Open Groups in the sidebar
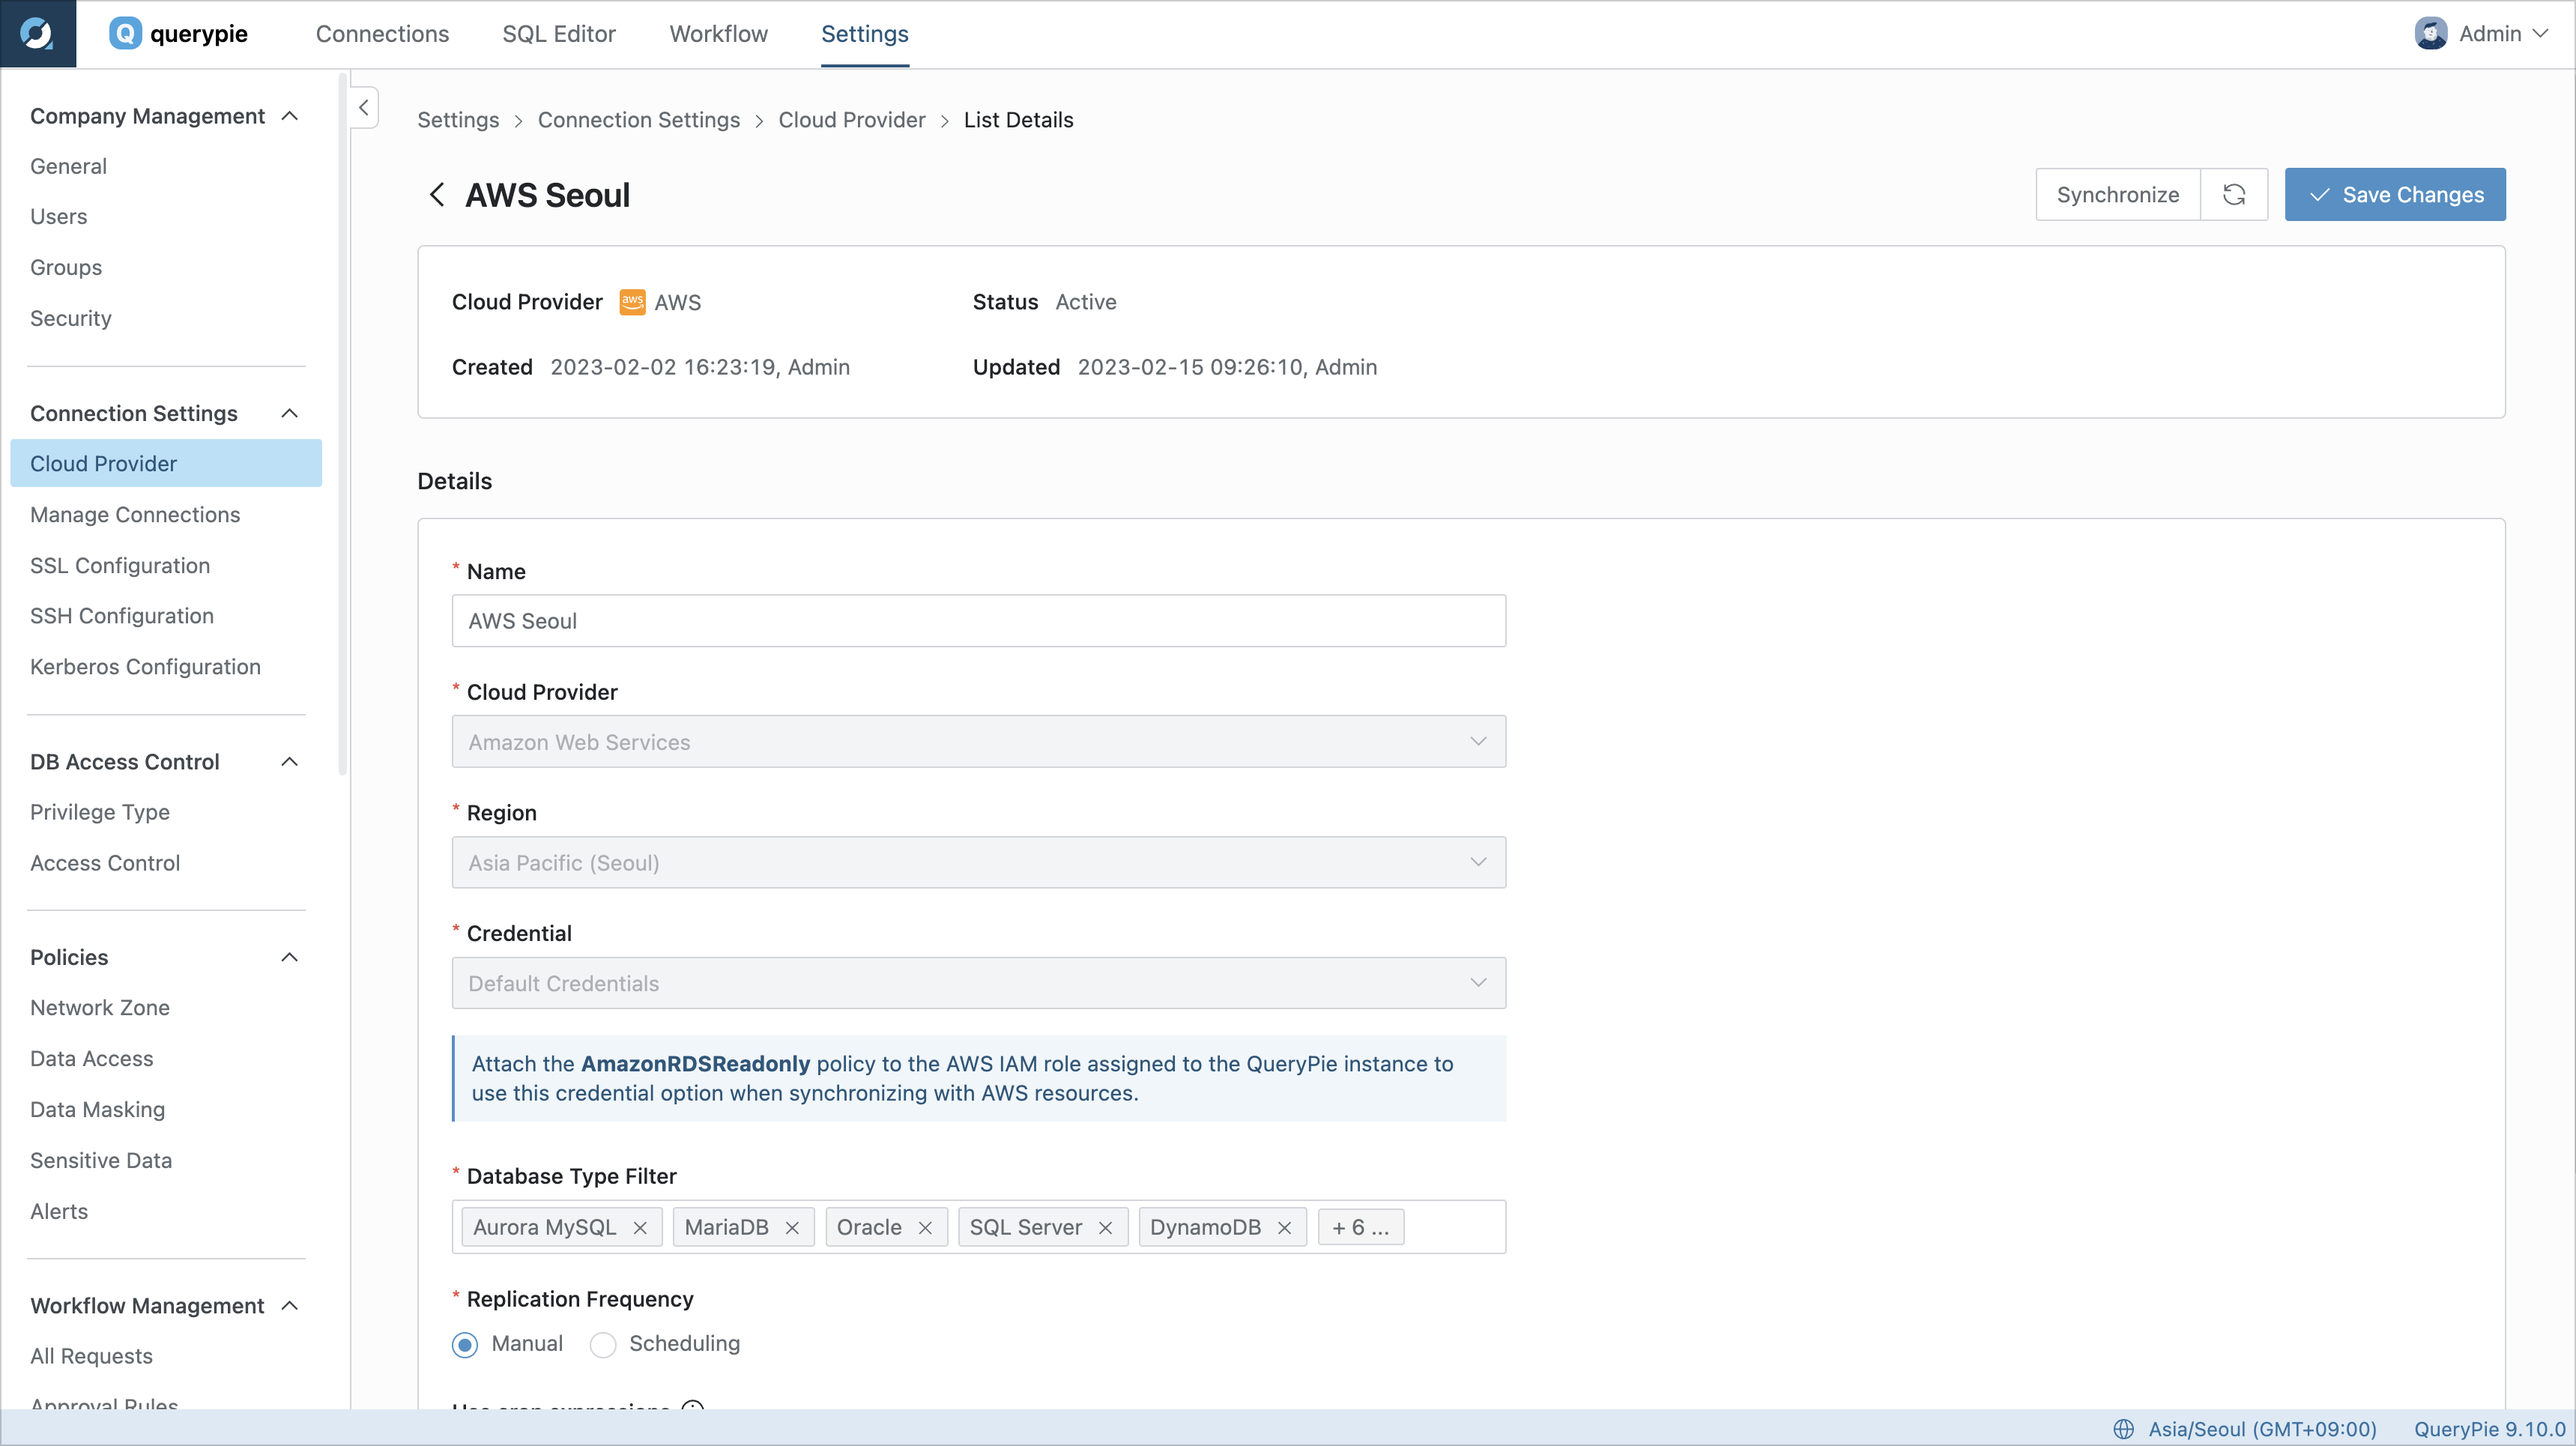The image size is (2576, 1446). 66,267
